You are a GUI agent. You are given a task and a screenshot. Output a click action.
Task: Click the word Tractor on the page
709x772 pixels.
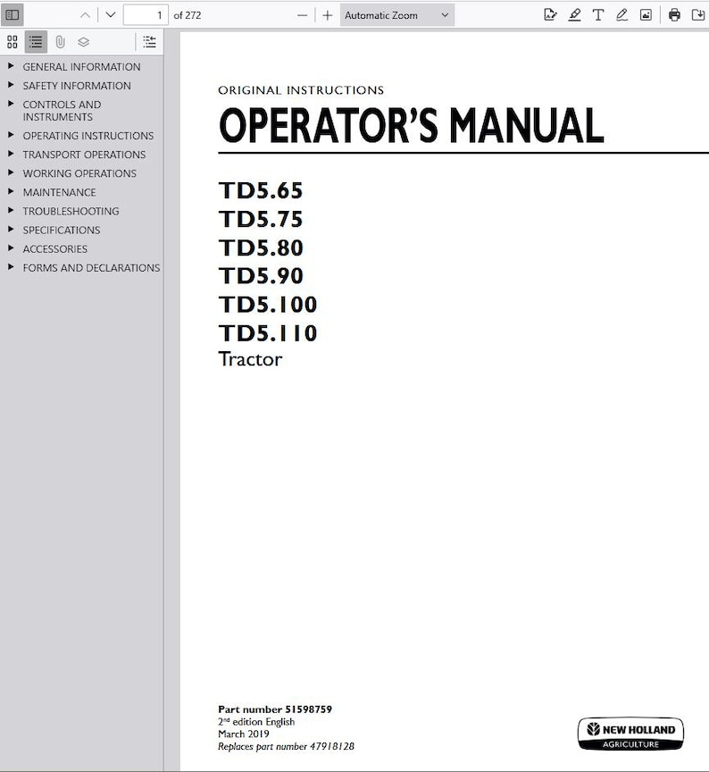250,359
